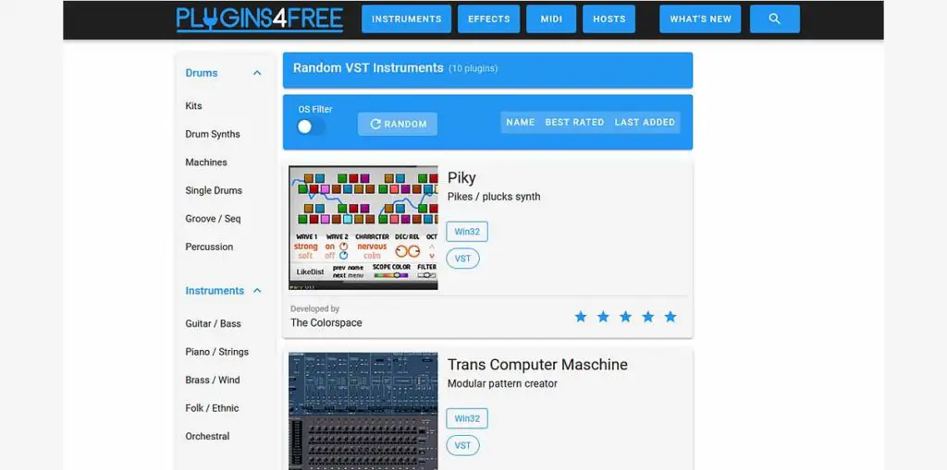Open the Machines category
This screenshot has width=947, height=470.
coord(206,163)
